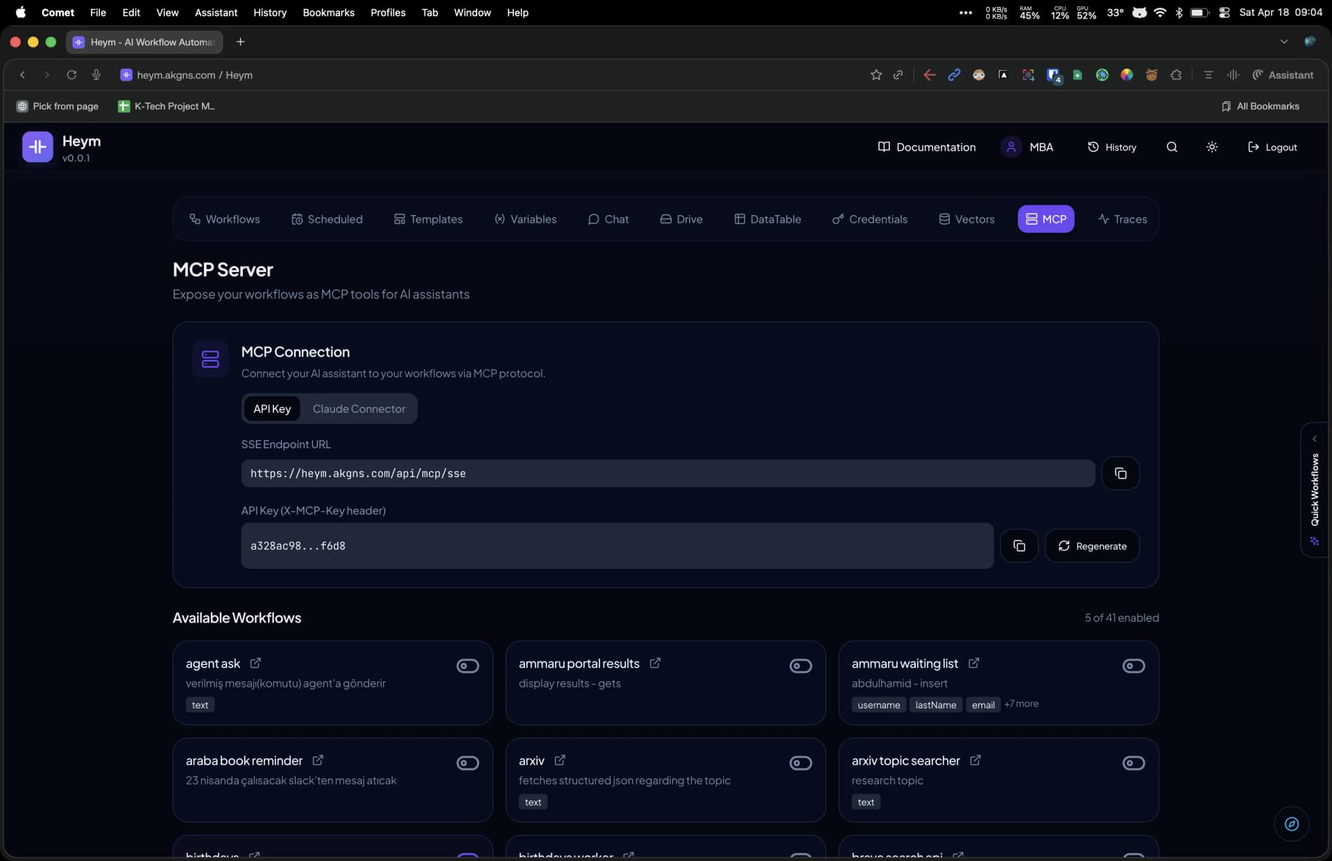Open the Documentation page
Screen dimensions: 1332x861
coord(926,147)
